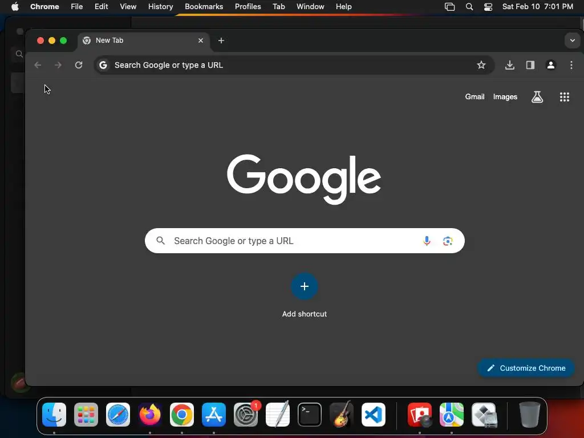The width and height of the screenshot is (584, 438).
Task: Open the View menu
Action: point(128,7)
